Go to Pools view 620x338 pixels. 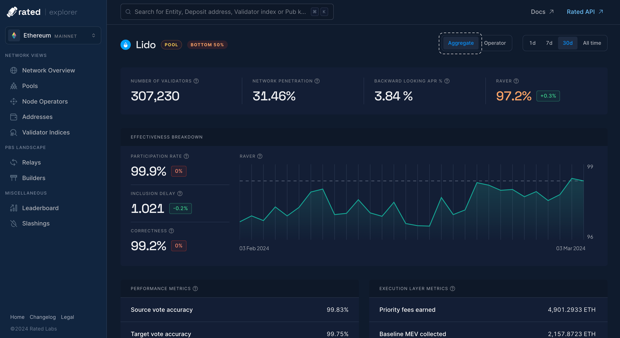[30, 86]
